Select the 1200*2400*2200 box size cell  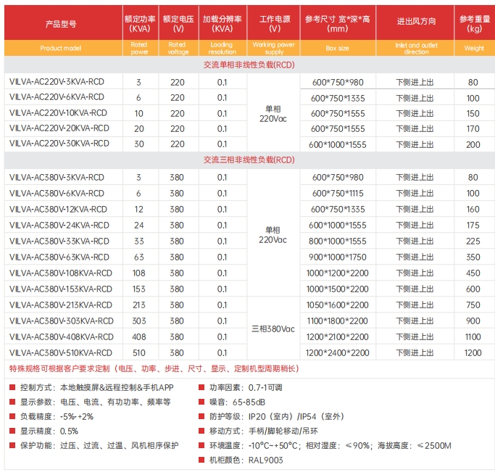click(337, 352)
